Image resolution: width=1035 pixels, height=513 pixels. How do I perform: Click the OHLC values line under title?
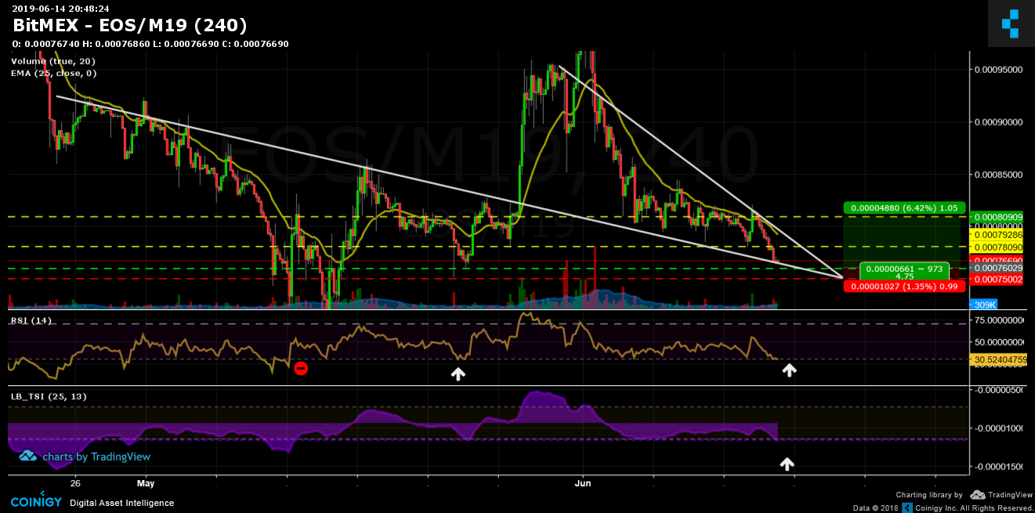[150, 44]
